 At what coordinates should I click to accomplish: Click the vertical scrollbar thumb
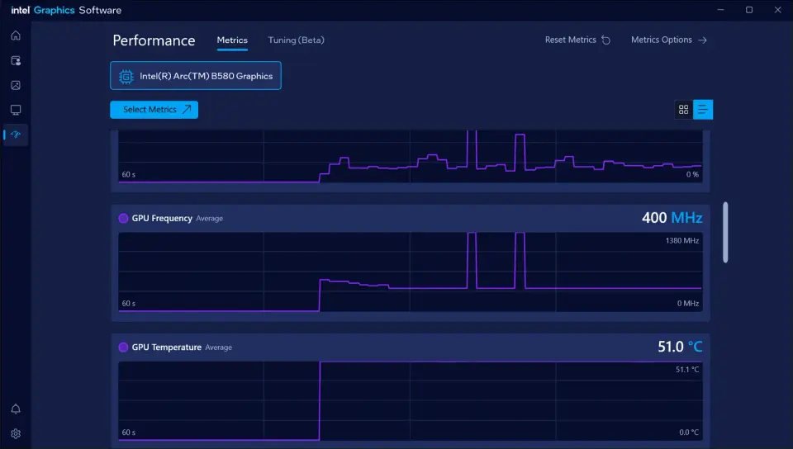pos(725,232)
